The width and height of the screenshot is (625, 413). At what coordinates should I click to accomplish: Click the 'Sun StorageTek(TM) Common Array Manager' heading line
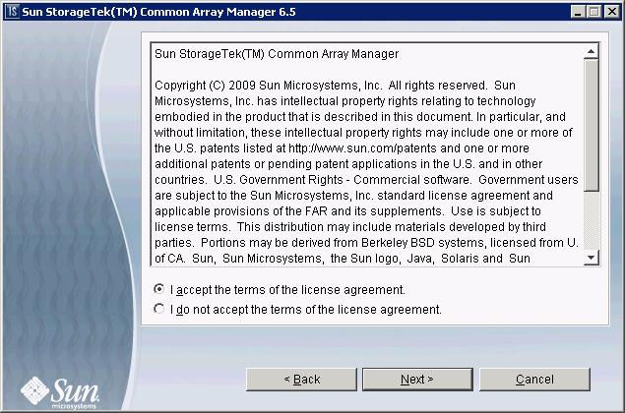click(x=277, y=54)
